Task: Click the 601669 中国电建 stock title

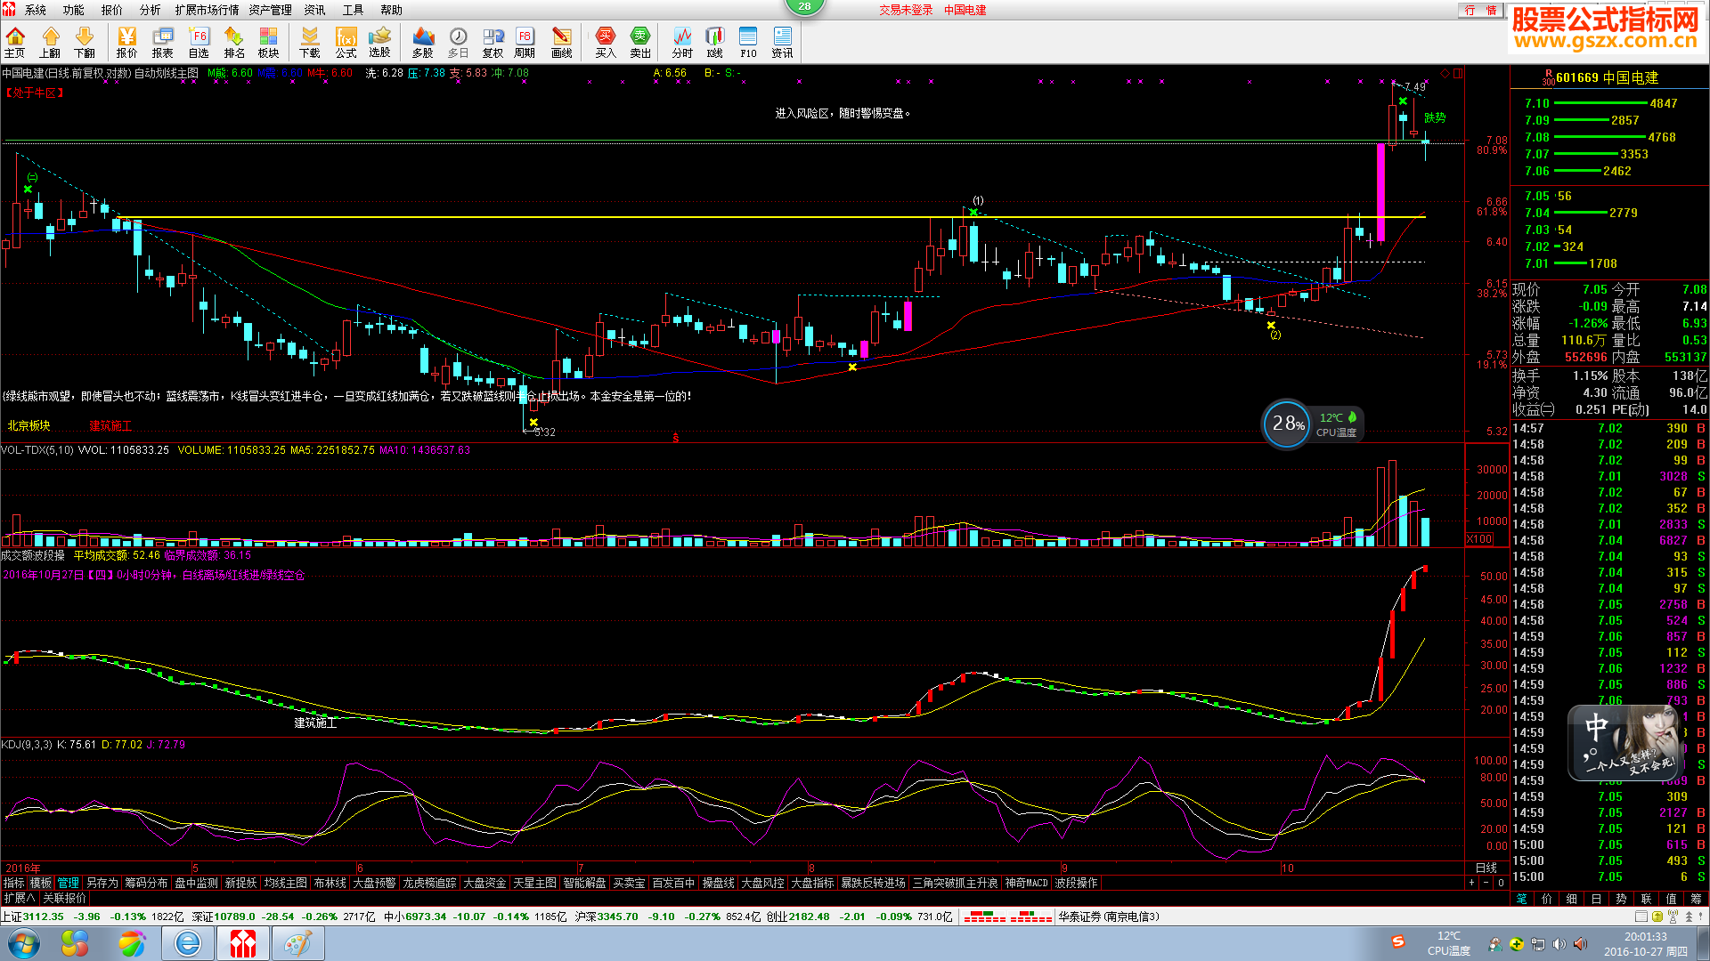Action: [1607, 77]
